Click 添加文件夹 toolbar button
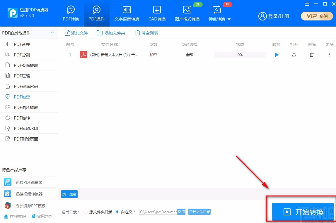Screen dimensions: 336x223 click(x=111, y=33)
